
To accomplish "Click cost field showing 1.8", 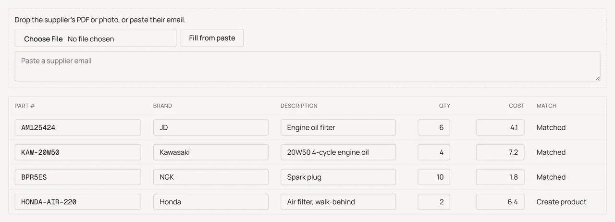I will pos(500,177).
